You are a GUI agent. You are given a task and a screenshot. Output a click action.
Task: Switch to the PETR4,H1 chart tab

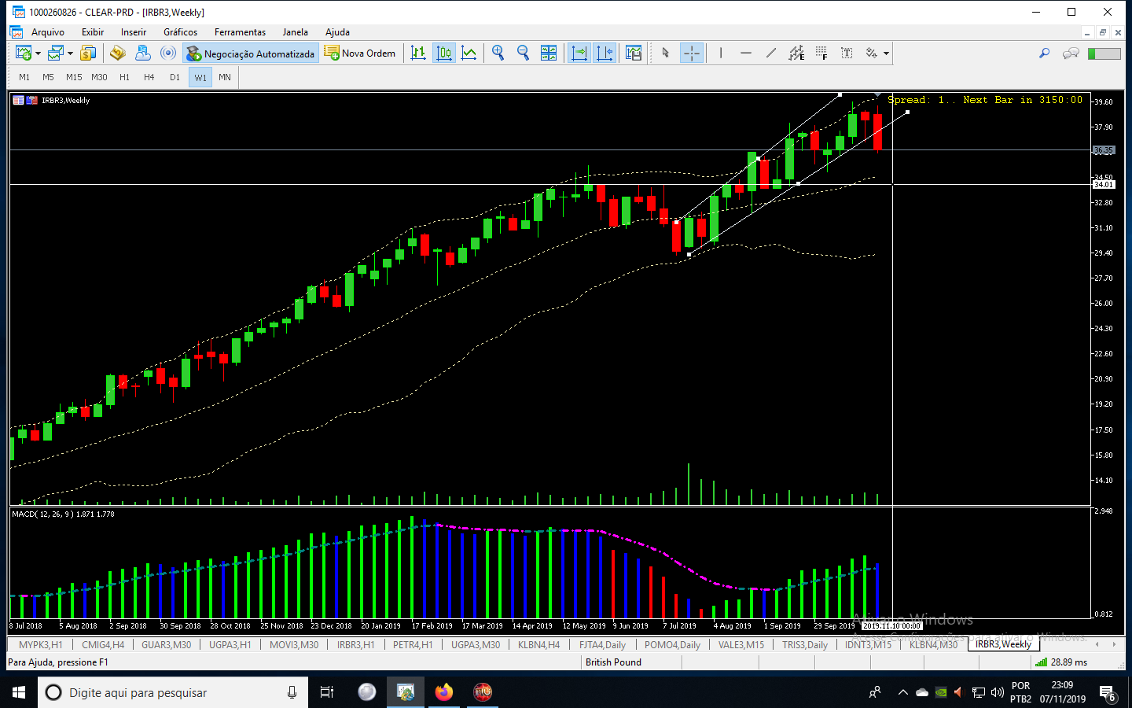(413, 644)
